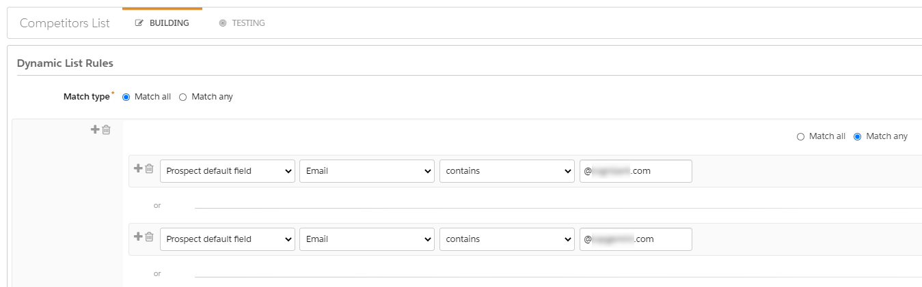Switch to the TESTING tab

tap(242, 23)
